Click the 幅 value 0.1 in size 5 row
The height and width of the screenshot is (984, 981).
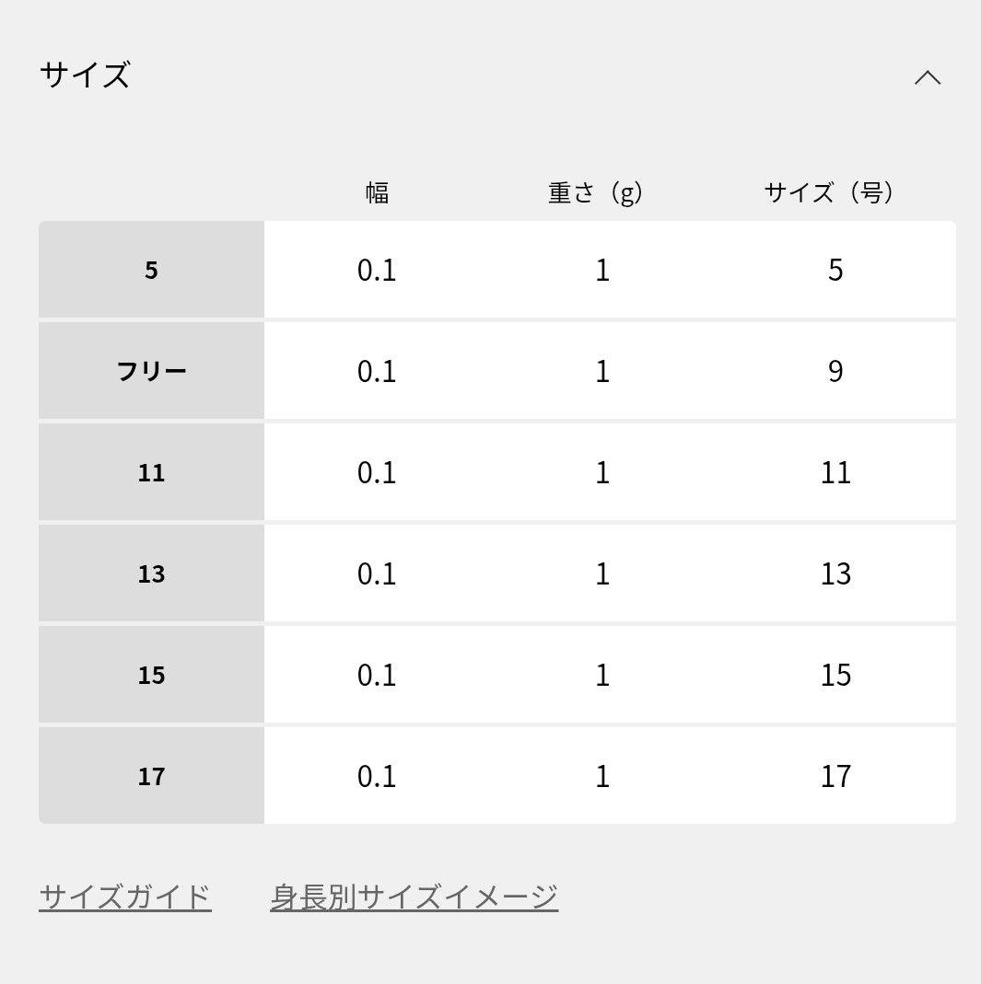(x=377, y=270)
